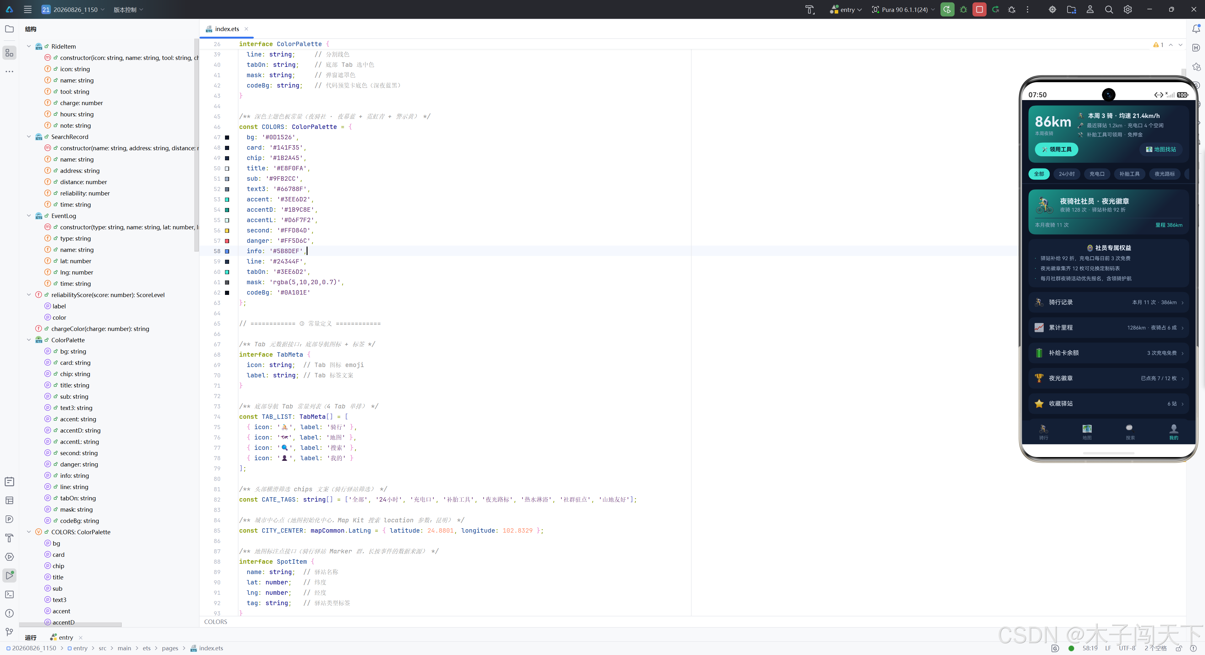1205x655 pixels.
Task: Close the entry run tab
Action: coord(80,637)
